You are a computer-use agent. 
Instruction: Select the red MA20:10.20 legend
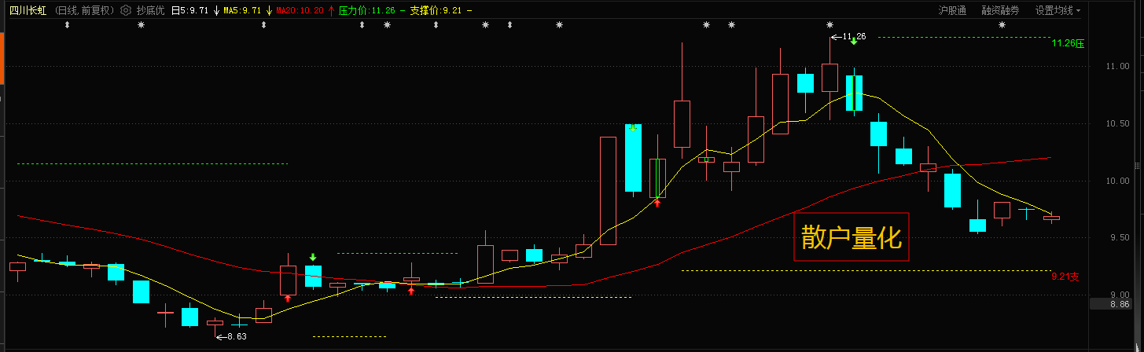[x=300, y=11]
